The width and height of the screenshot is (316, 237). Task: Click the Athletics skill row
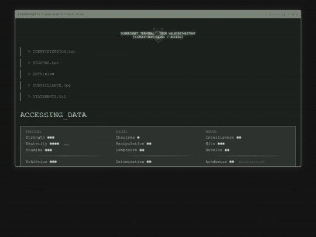(x=42, y=162)
